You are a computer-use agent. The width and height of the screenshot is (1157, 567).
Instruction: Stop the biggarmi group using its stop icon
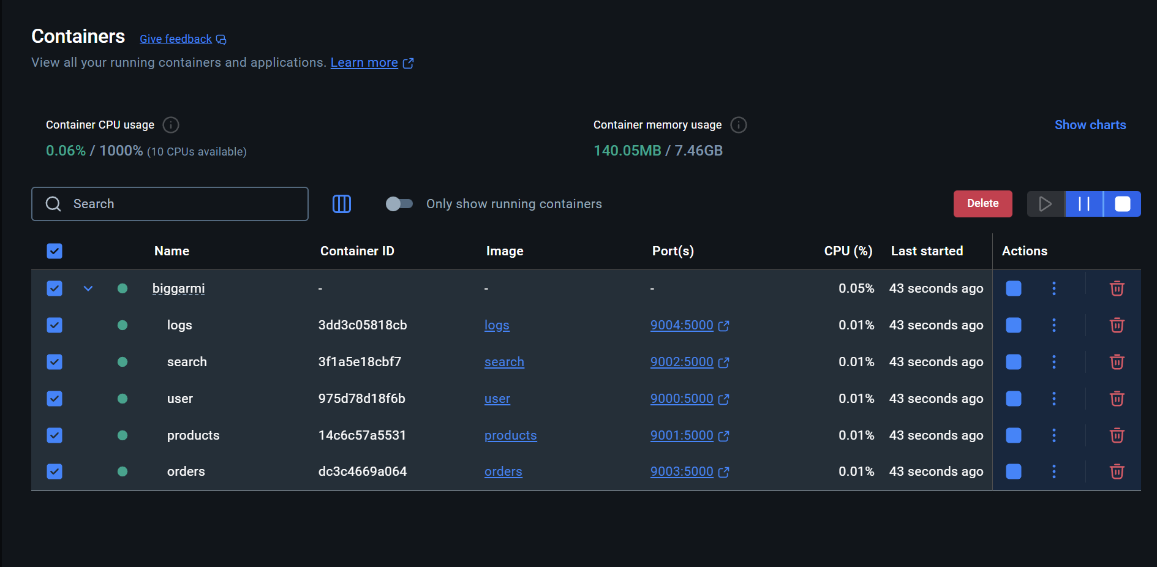[x=1013, y=288]
